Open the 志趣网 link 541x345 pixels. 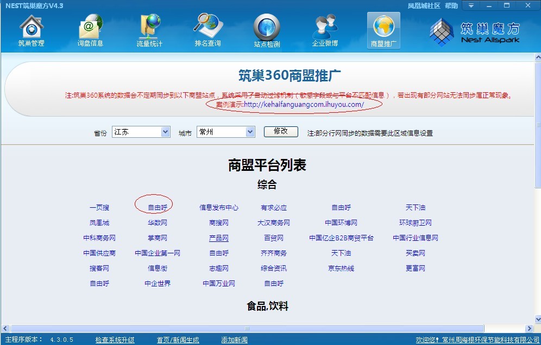219,268
